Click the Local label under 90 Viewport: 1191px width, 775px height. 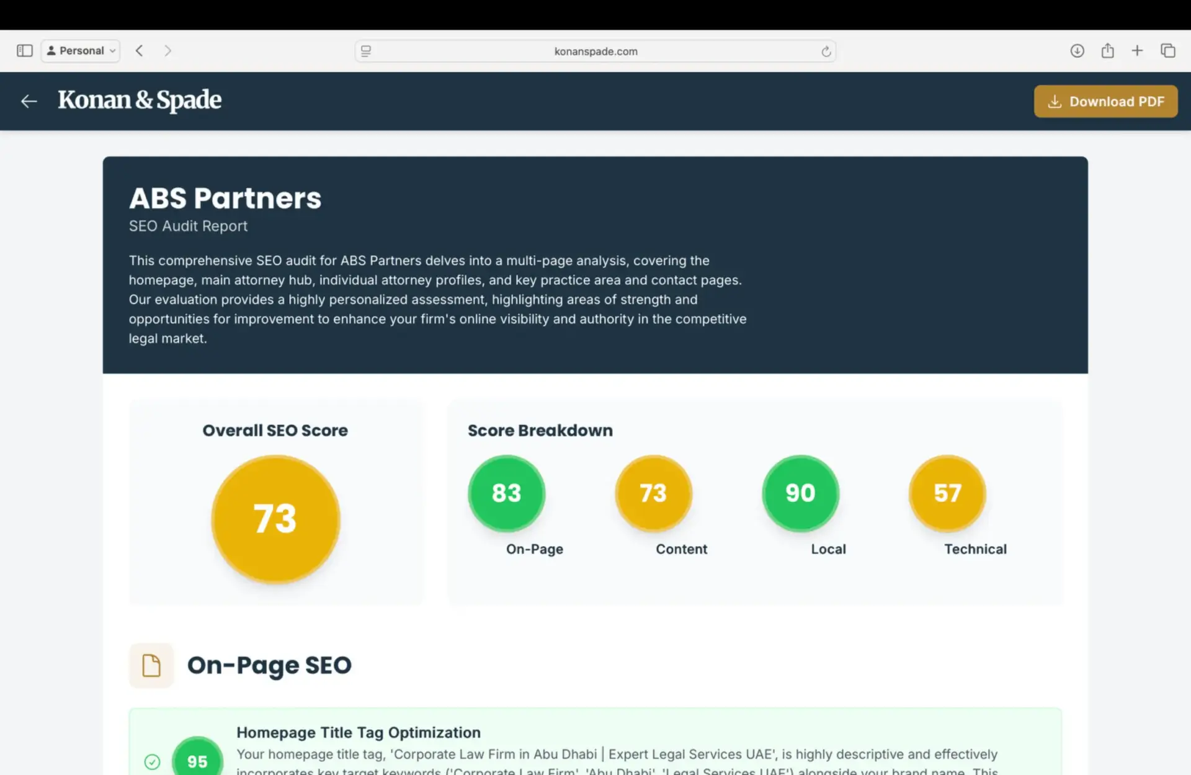point(828,549)
